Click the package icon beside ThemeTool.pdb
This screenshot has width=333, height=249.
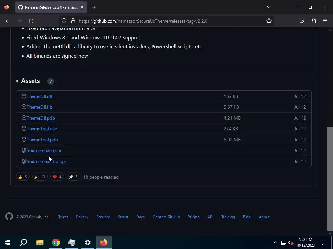pyautogui.click(x=24, y=139)
